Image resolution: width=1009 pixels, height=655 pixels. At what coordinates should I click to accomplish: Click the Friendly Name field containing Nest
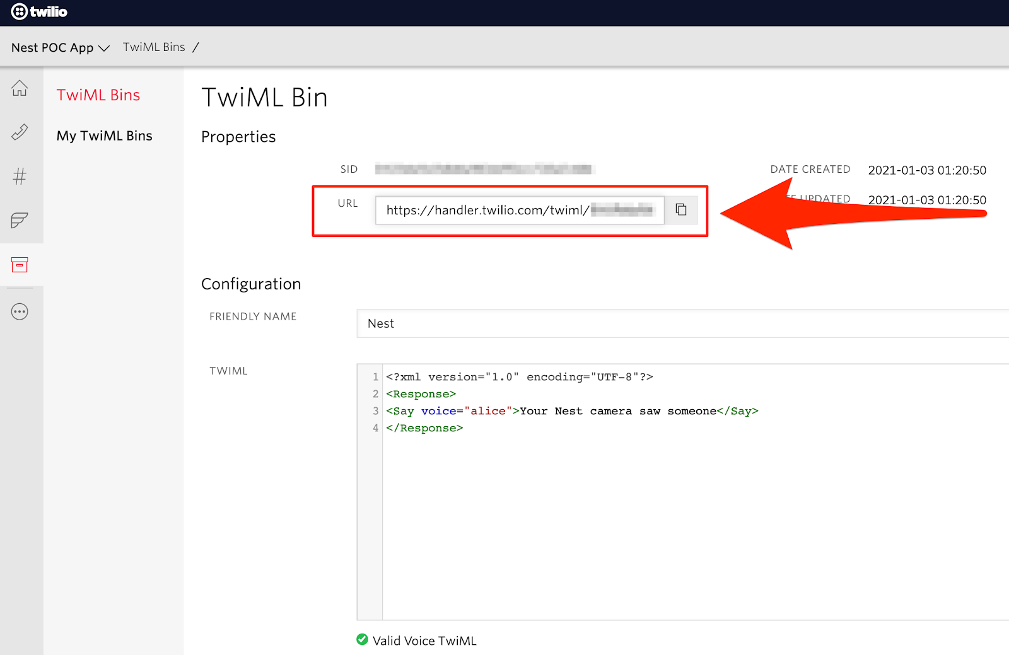click(x=682, y=323)
